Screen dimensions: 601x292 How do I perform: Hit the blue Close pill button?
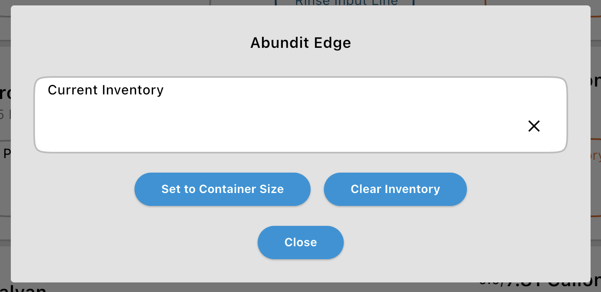coord(301,243)
